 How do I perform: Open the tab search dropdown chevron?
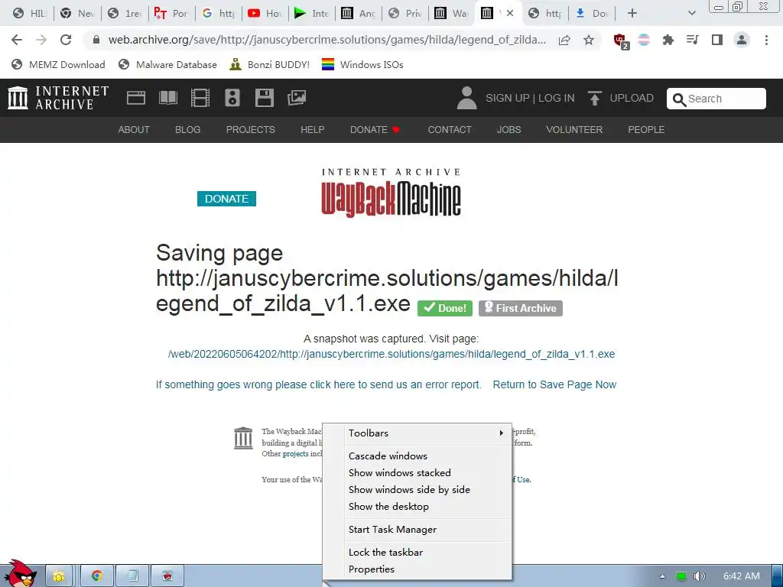point(691,13)
